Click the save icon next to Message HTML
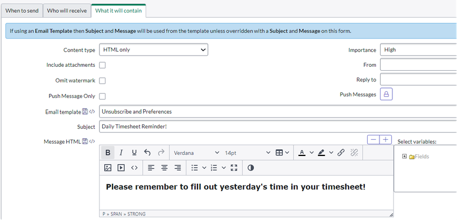 tap(85, 141)
